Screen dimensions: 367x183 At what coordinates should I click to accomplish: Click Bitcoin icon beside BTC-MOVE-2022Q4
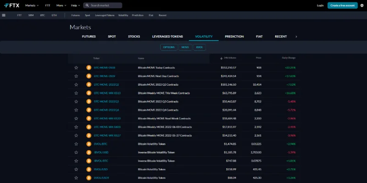(x=89, y=110)
